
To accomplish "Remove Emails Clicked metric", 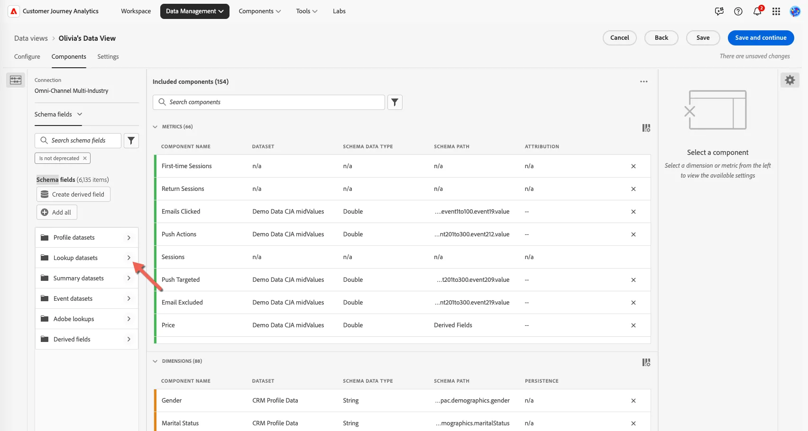I will [634, 212].
